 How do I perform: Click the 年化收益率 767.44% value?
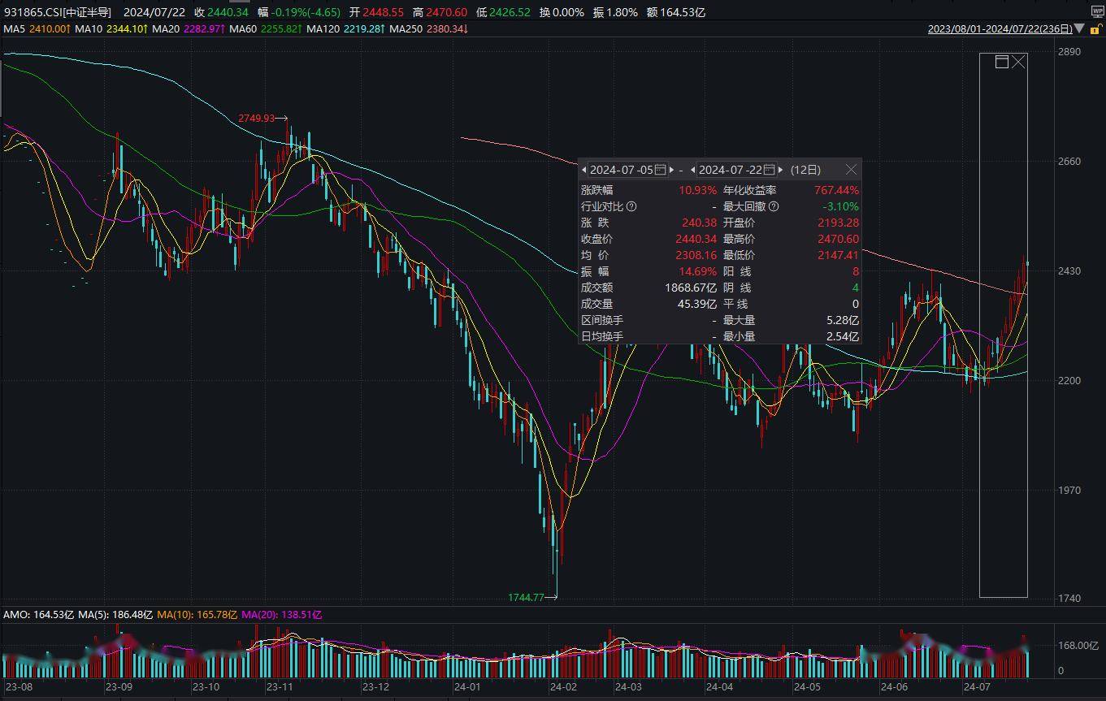click(x=837, y=190)
